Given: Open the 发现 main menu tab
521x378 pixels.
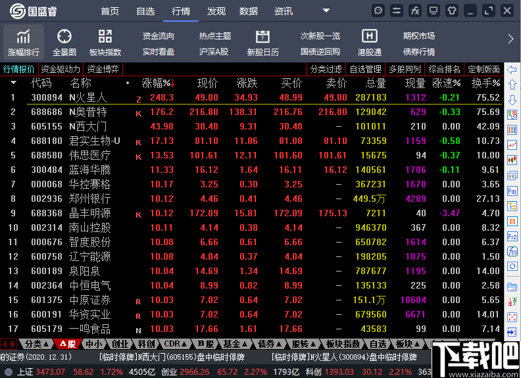Looking at the screenshot, I should tap(216, 11).
